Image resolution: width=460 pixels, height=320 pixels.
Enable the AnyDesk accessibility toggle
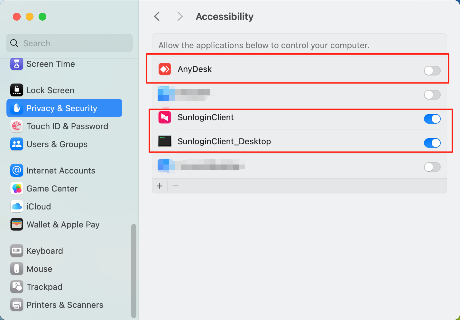pos(432,71)
